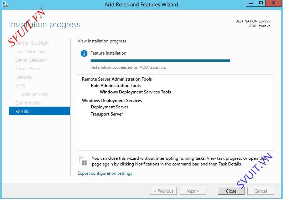Select the Confirmation step

[28, 103]
